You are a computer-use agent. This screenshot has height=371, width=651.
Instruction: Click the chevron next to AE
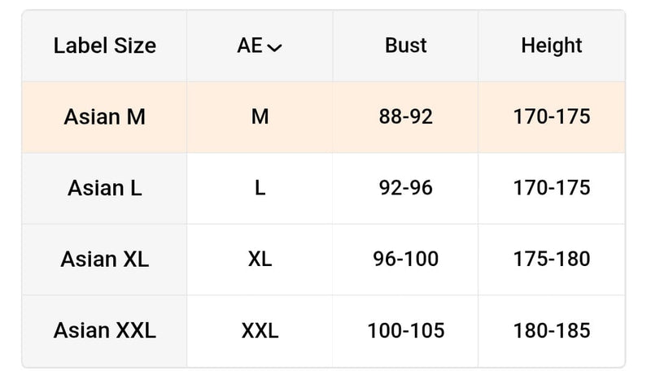coord(275,48)
